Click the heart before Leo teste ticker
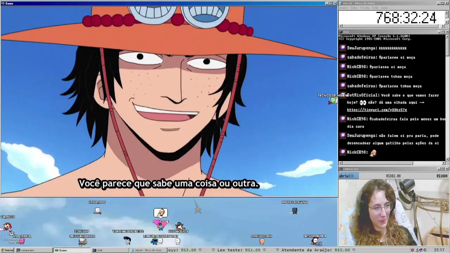450x253 pixels. [x=213, y=250]
